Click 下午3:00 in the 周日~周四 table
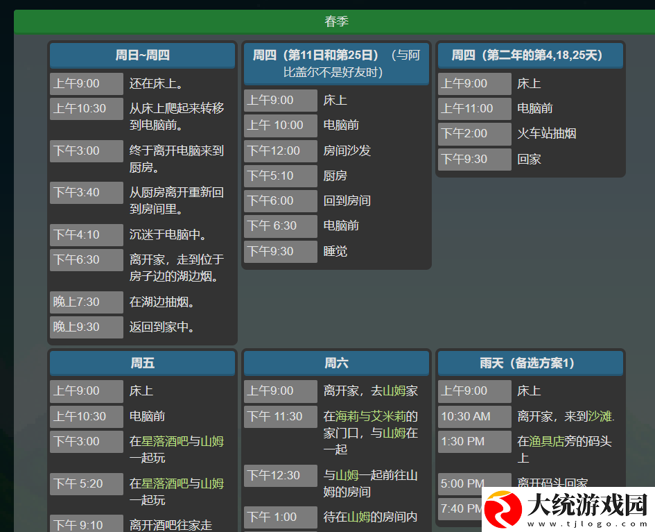655x532 pixels. [x=87, y=151]
